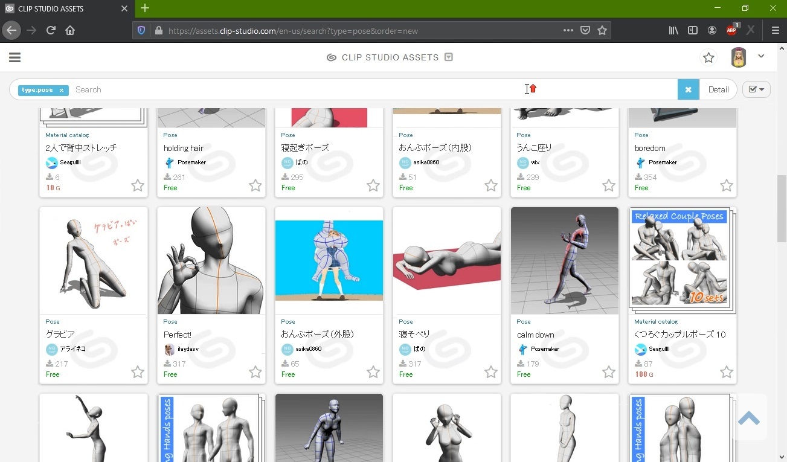
Task: Open the '寝そべり' lying pose thumbnail
Action: 447,261
